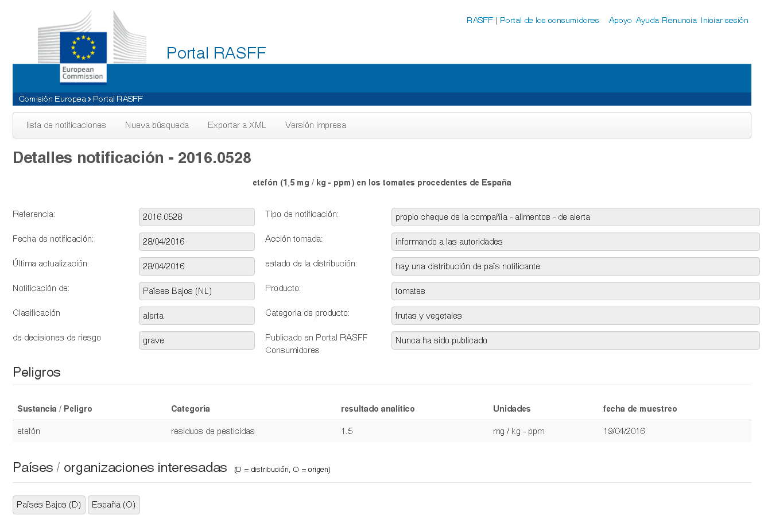Viewport: 764px width, 519px height.
Task: Open the RASFF link in header
Action: 479,20
